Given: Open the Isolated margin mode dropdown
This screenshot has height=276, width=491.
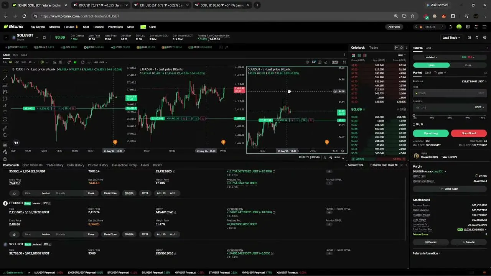Looking at the screenshot, I should [432, 58].
